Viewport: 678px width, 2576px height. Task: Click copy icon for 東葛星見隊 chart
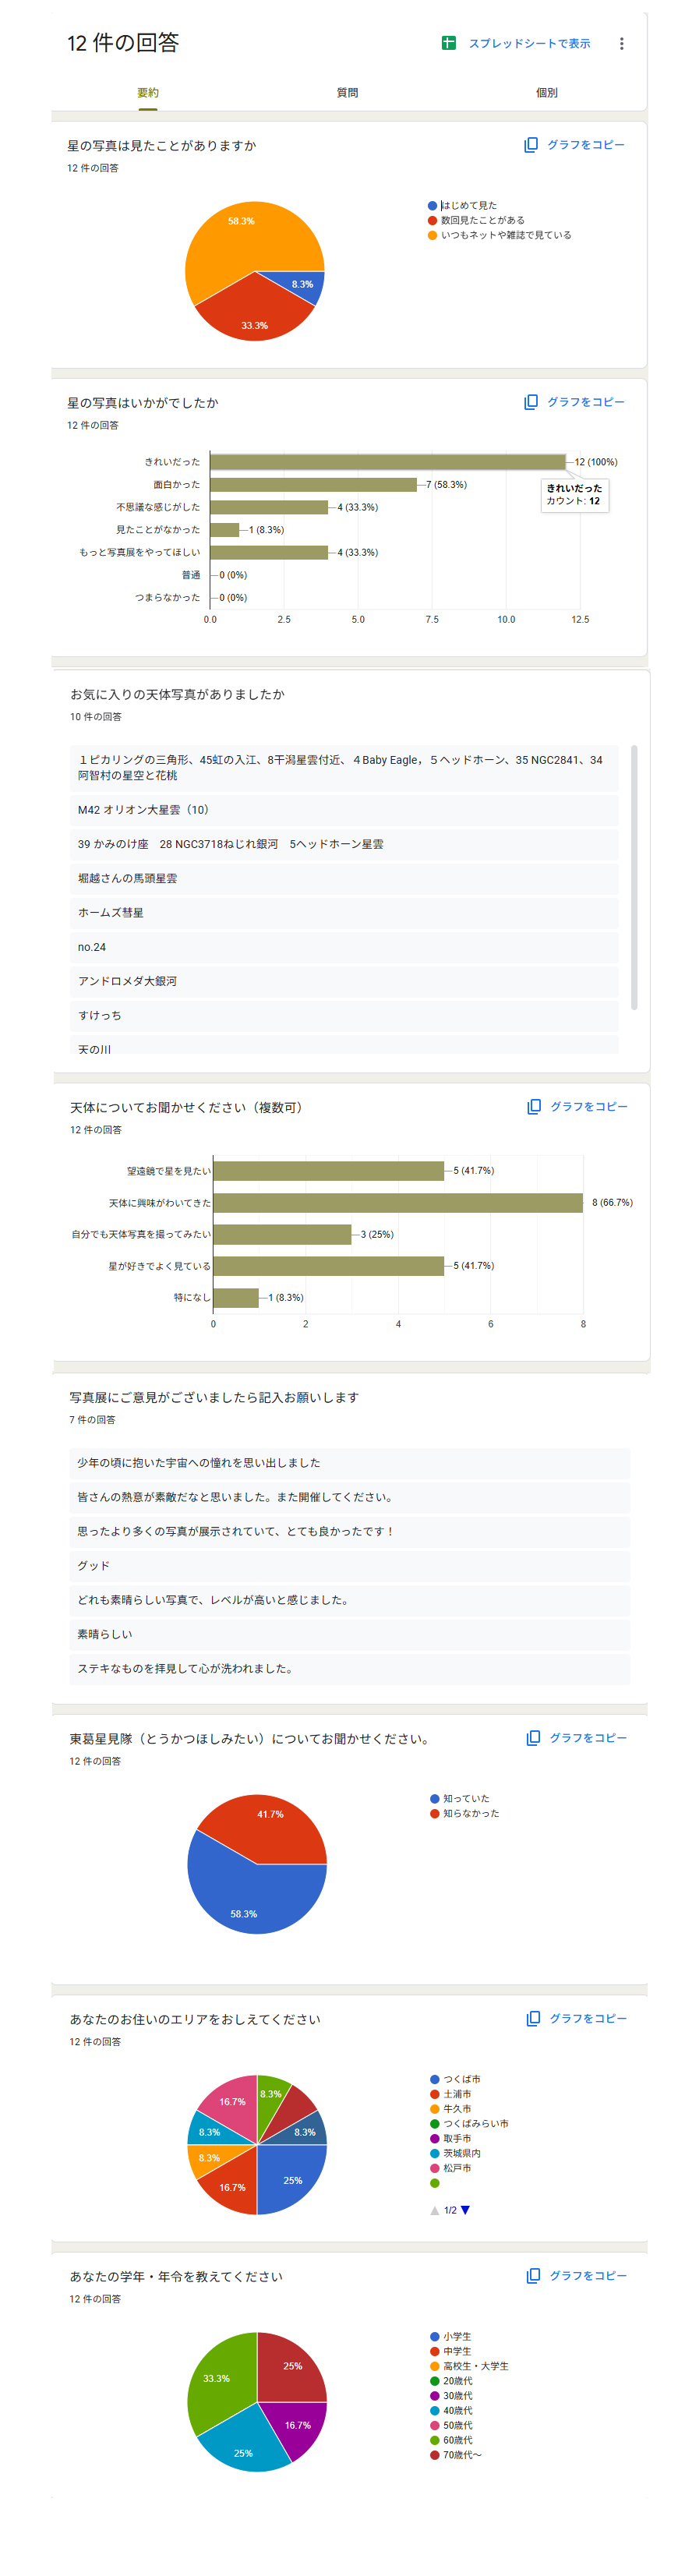[534, 1737]
